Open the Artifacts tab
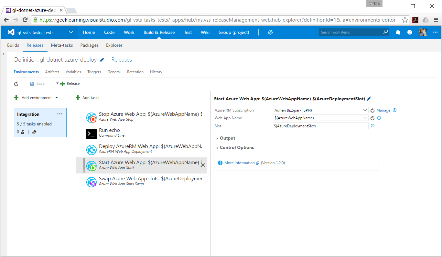The width and height of the screenshot is (442, 257). point(52,72)
